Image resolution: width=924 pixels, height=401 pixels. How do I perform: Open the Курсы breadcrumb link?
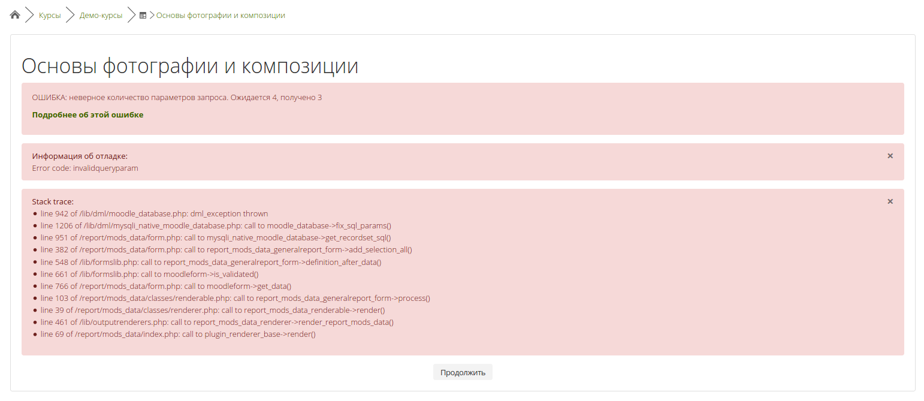tap(50, 16)
